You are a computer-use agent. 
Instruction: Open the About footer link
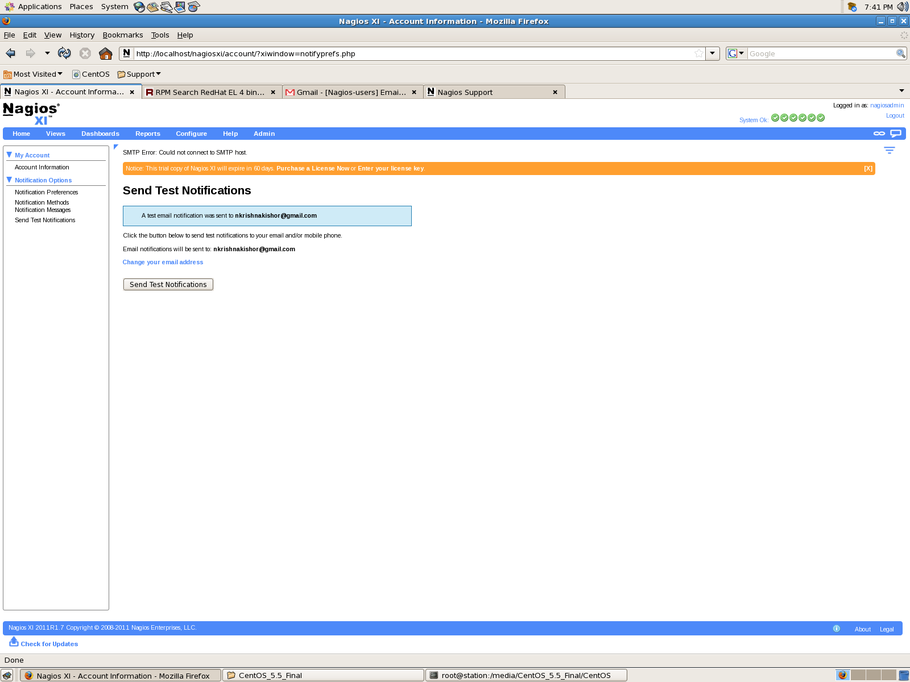coord(862,629)
